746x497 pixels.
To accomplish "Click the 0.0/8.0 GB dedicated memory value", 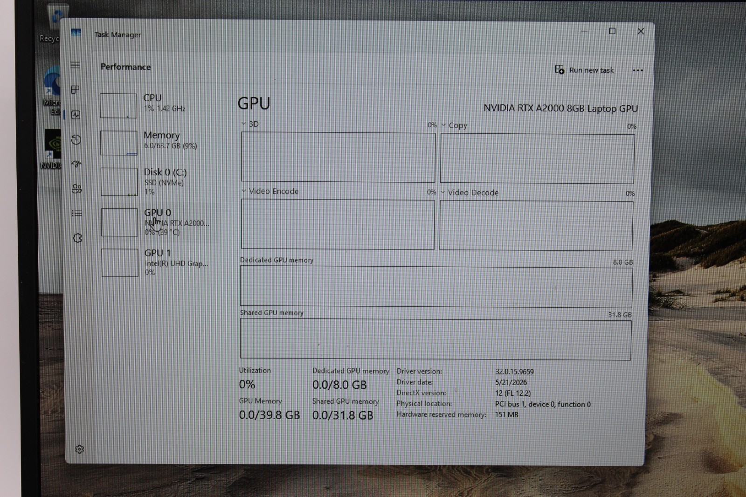I will tap(339, 385).
